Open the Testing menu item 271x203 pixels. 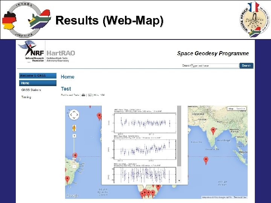pos(26,97)
